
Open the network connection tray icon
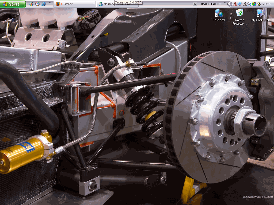point(239,4)
